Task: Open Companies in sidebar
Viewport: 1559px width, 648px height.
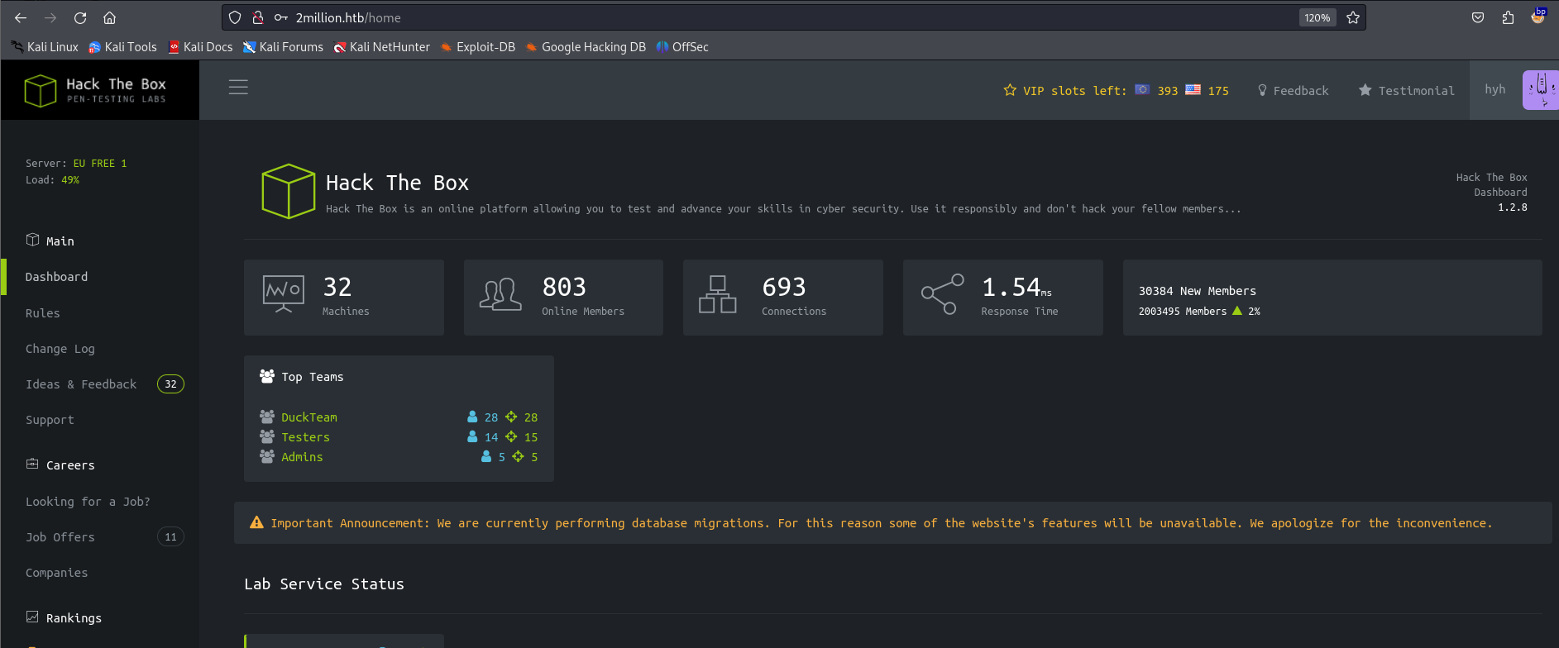Action: (56, 573)
